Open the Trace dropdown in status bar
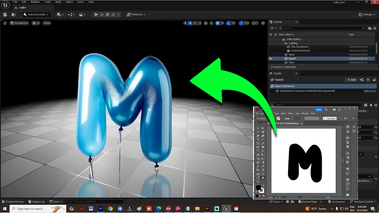This screenshot has height=213, width=379. pyautogui.click(x=277, y=202)
